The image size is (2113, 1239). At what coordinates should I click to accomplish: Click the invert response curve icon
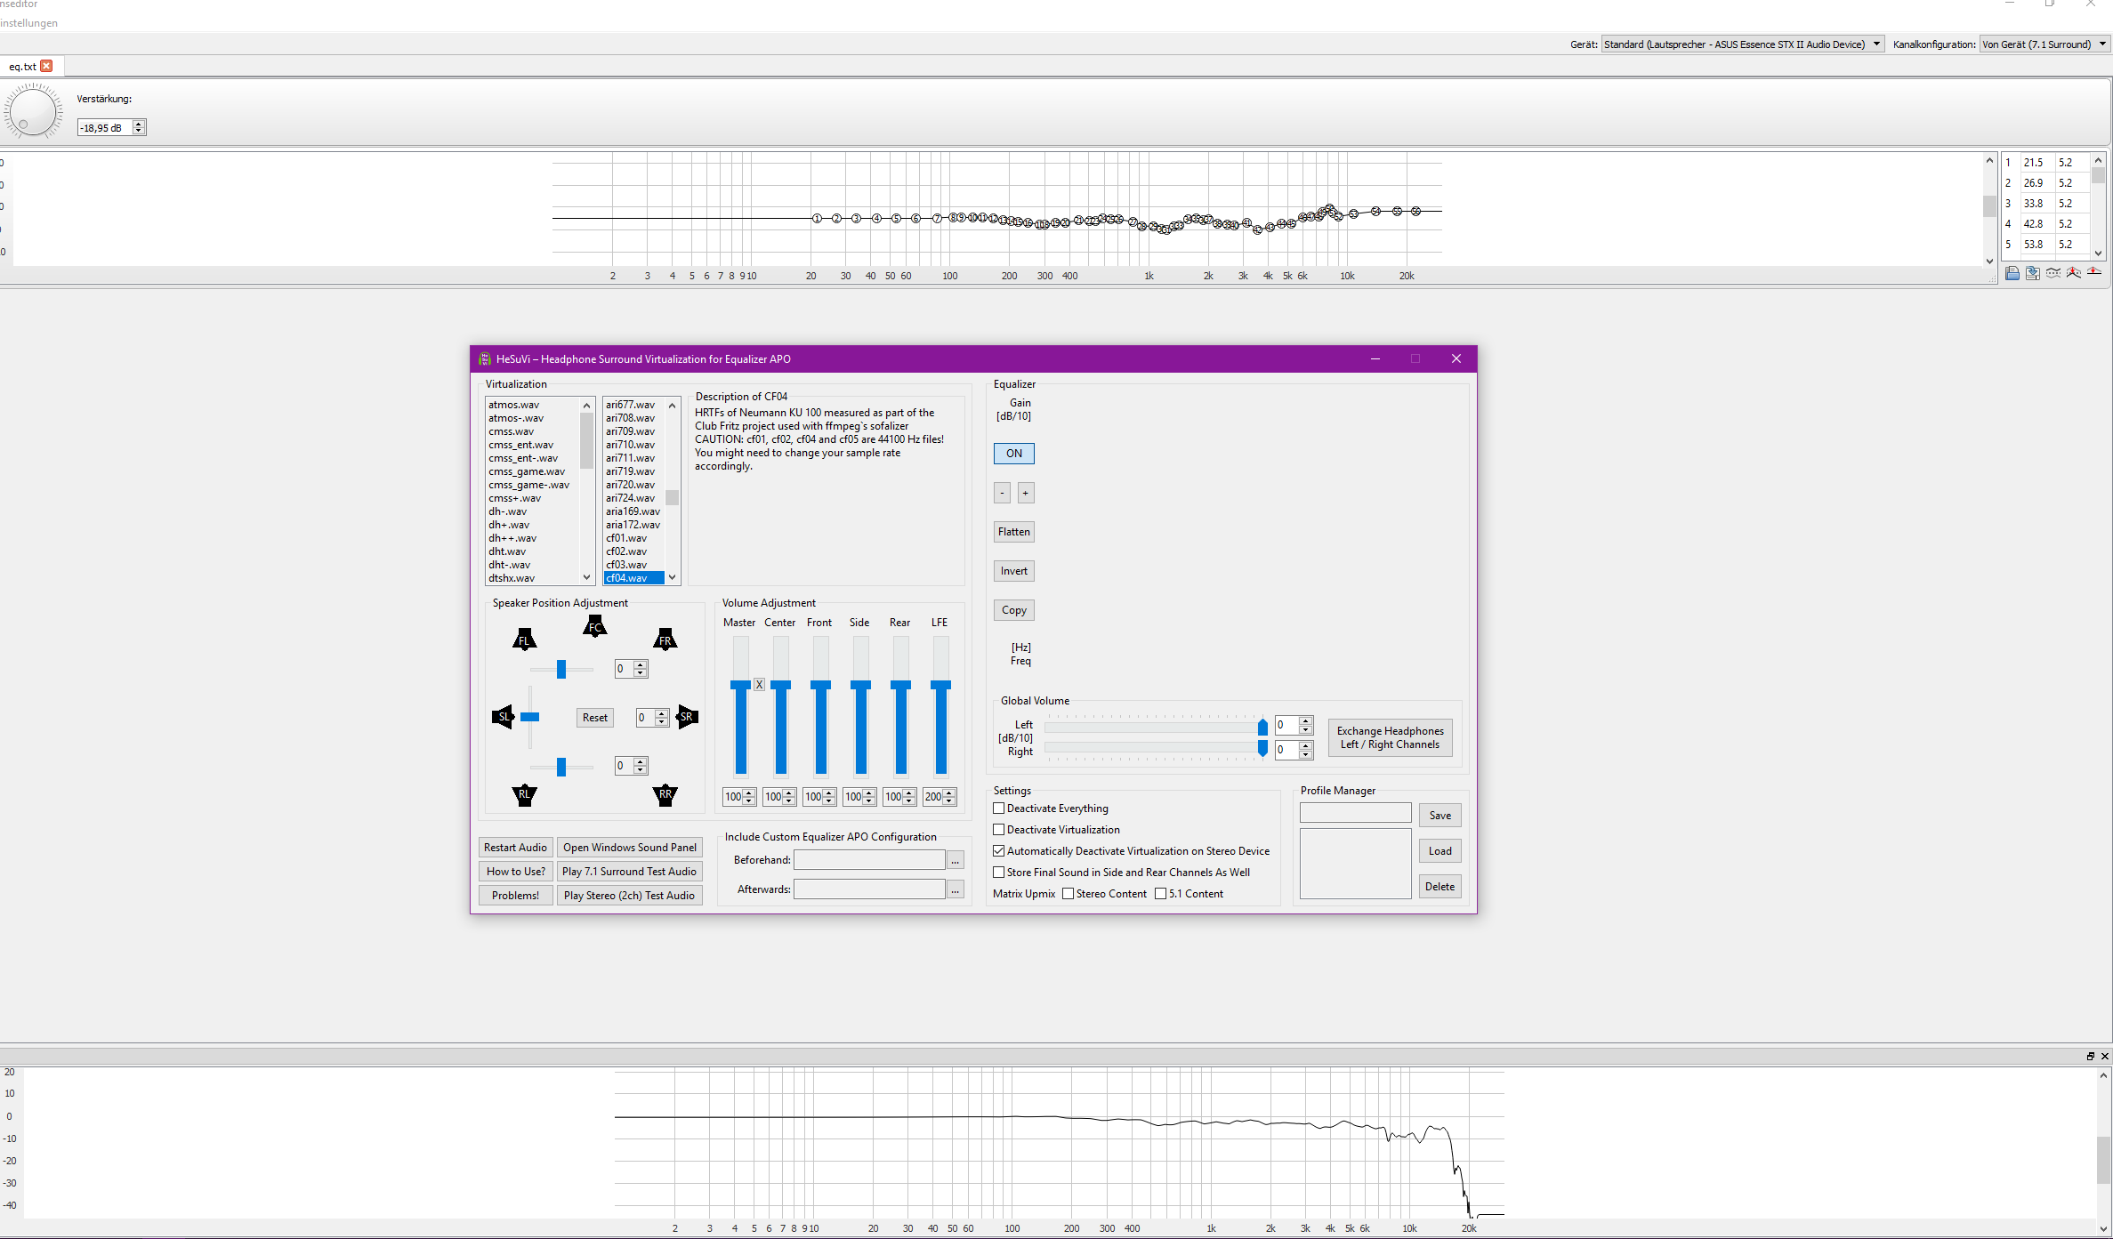tap(2053, 273)
